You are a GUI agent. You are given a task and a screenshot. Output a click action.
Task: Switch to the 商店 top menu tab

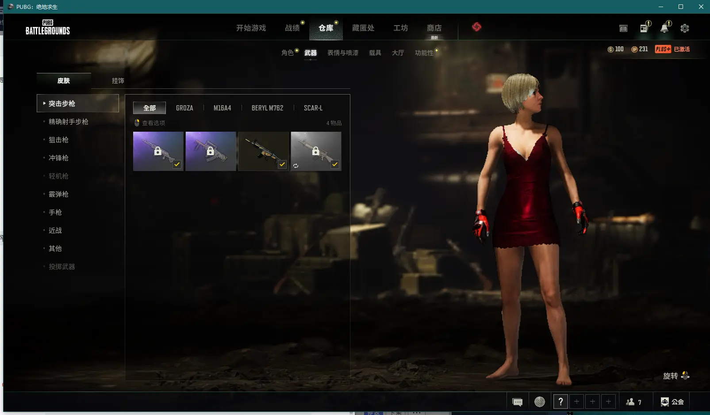point(434,28)
